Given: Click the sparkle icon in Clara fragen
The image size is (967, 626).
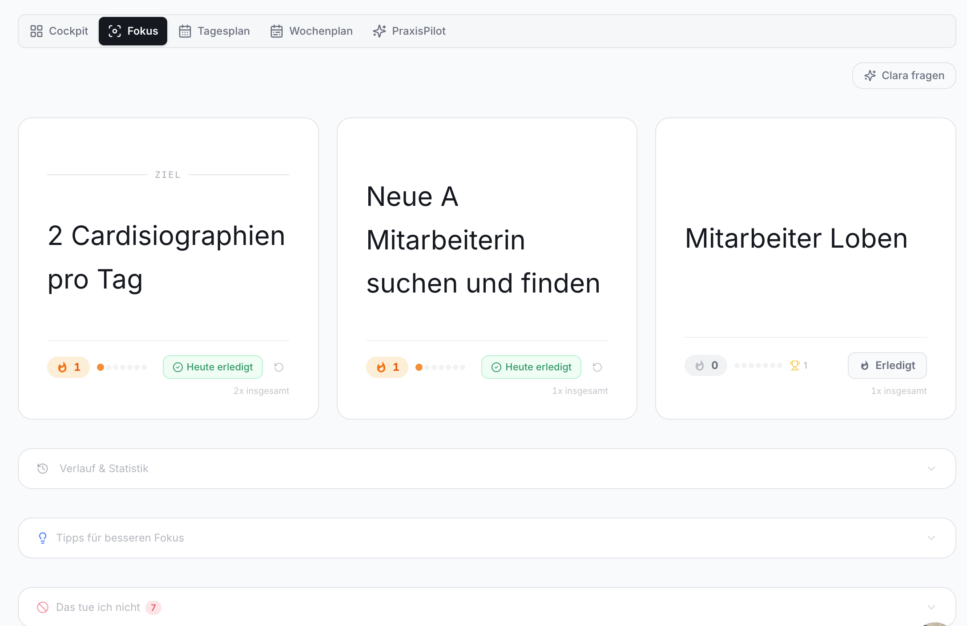Looking at the screenshot, I should click(870, 76).
